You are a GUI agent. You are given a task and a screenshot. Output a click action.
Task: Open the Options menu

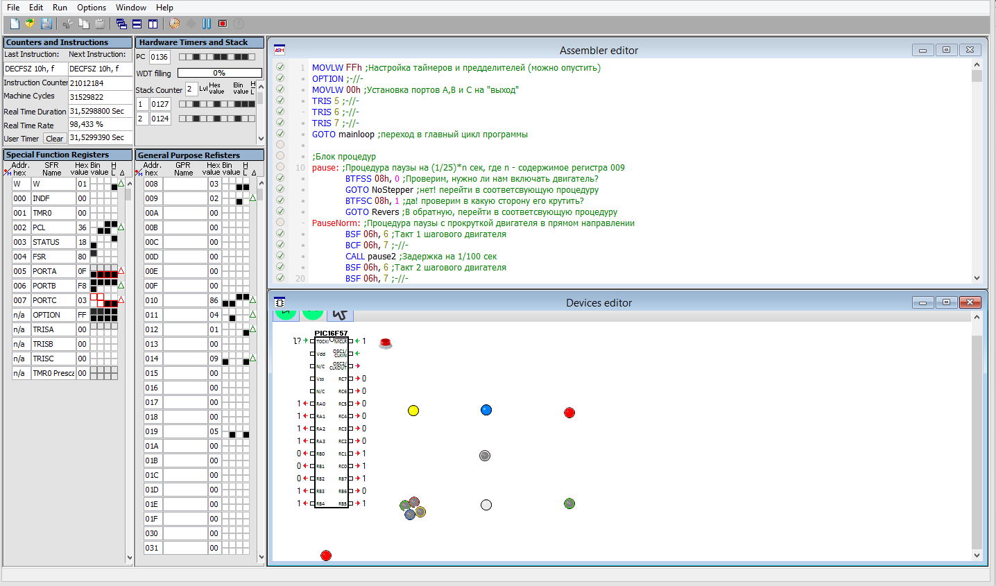pyautogui.click(x=92, y=8)
